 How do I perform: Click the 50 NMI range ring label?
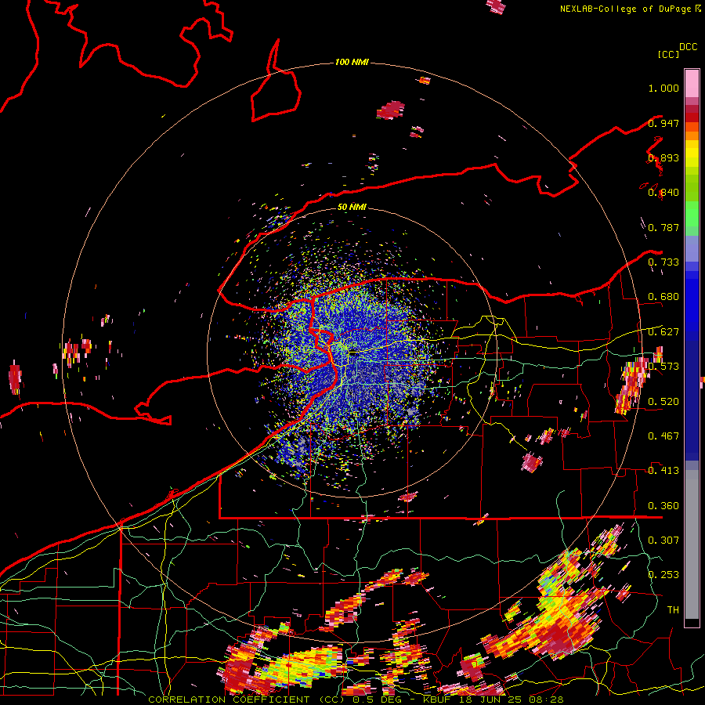coord(352,208)
